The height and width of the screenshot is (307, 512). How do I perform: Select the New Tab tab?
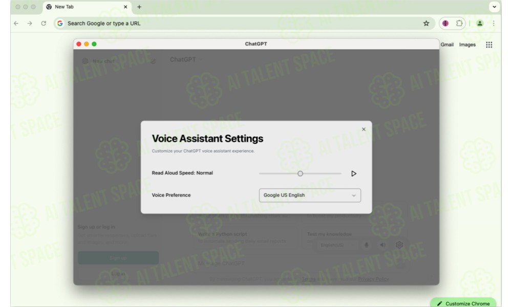tap(87, 7)
